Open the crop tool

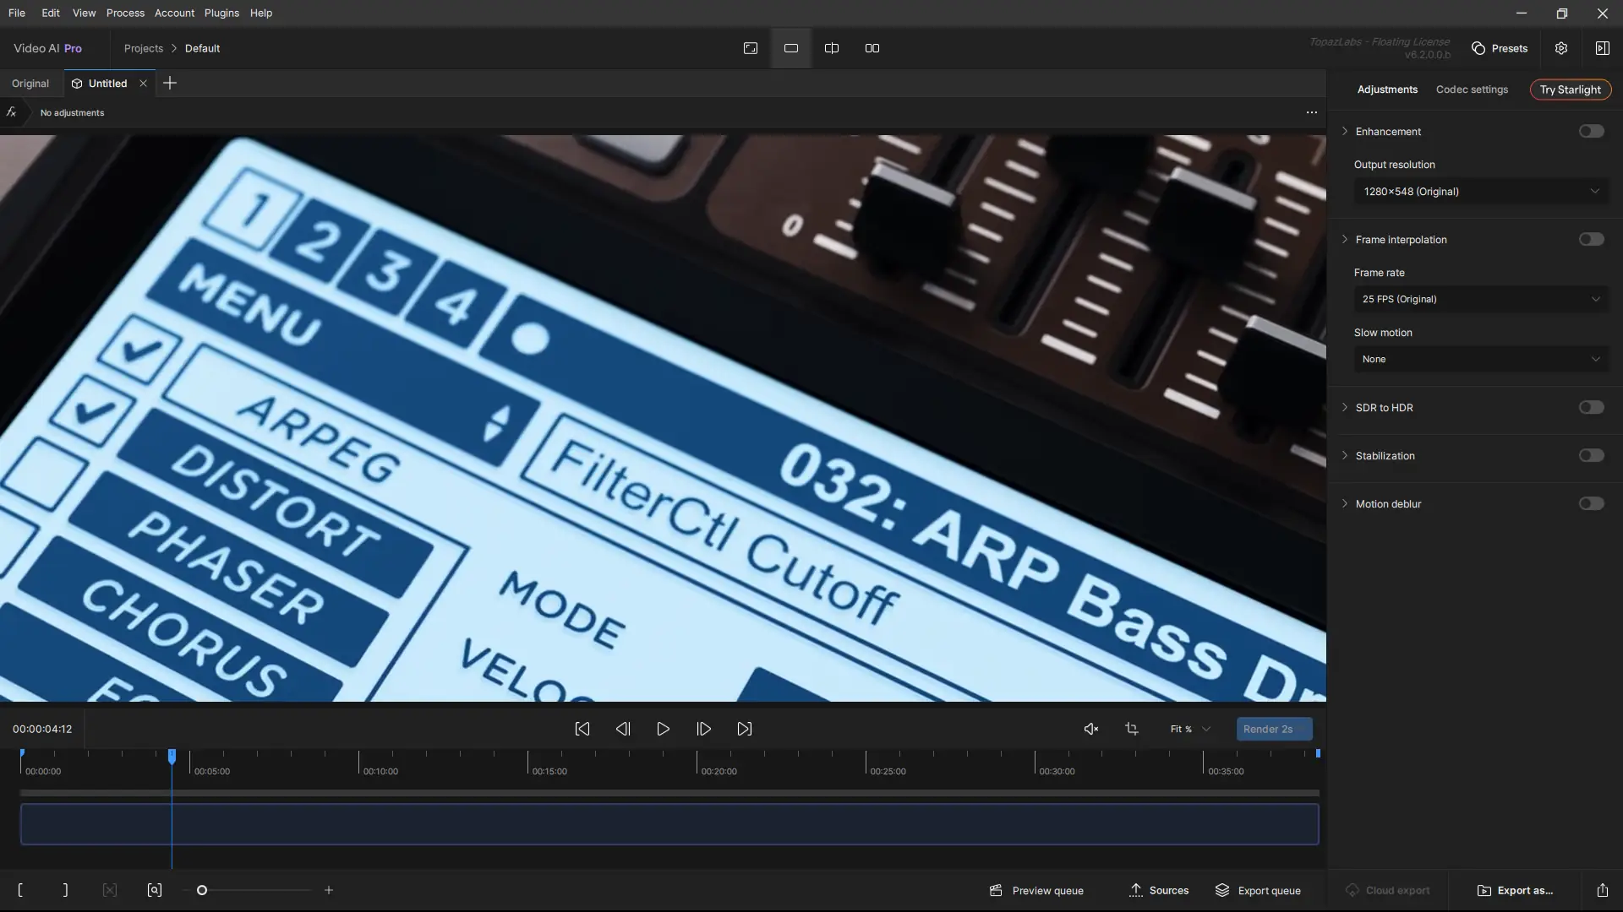tap(1132, 729)
